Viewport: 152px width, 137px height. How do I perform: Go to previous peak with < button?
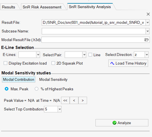click(74, 100)
